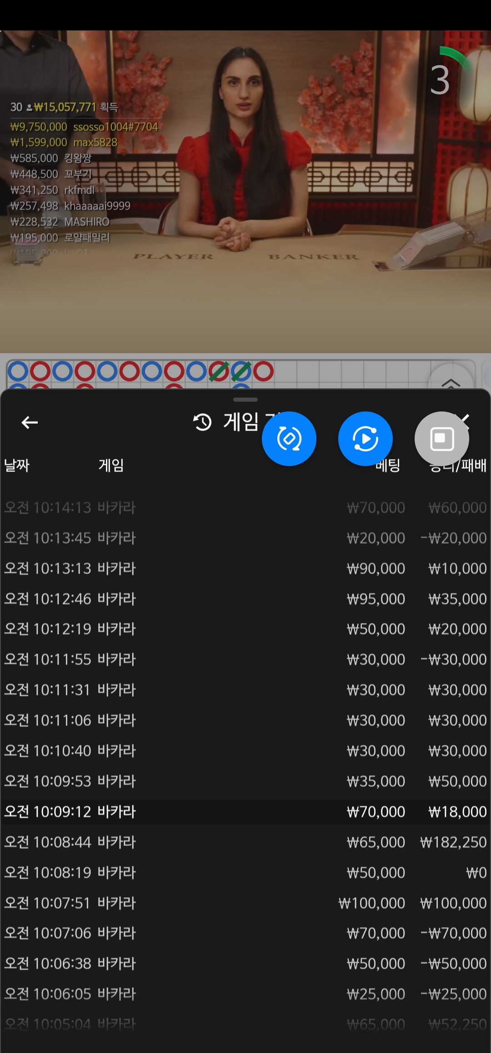The image size is (491, 1053).
Task: Open the 오전 10:08:44 game with ₩182,250 result
Action: 245,842
